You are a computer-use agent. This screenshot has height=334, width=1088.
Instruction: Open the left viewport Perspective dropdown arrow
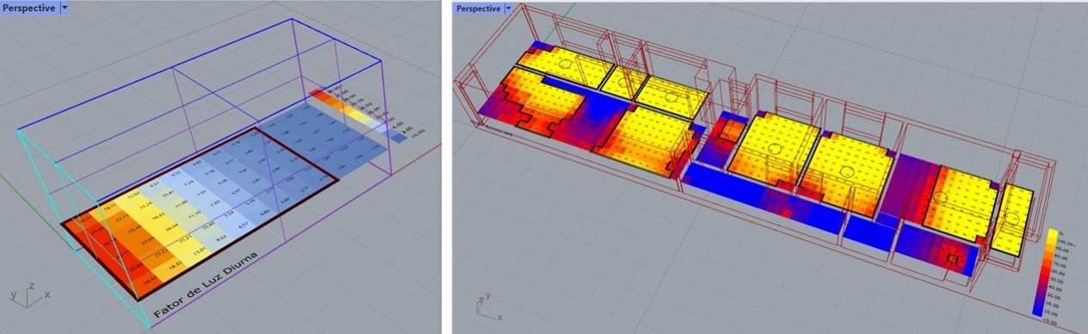click(66, 8)
